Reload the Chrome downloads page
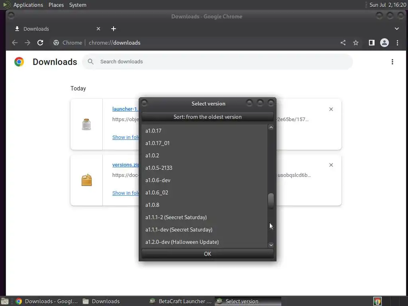Viewport: 408px width, 306px height. (40, 43)
